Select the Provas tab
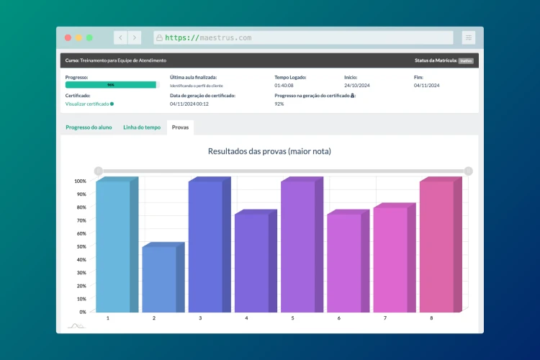The image size is (540, 360). pos(180,127)
